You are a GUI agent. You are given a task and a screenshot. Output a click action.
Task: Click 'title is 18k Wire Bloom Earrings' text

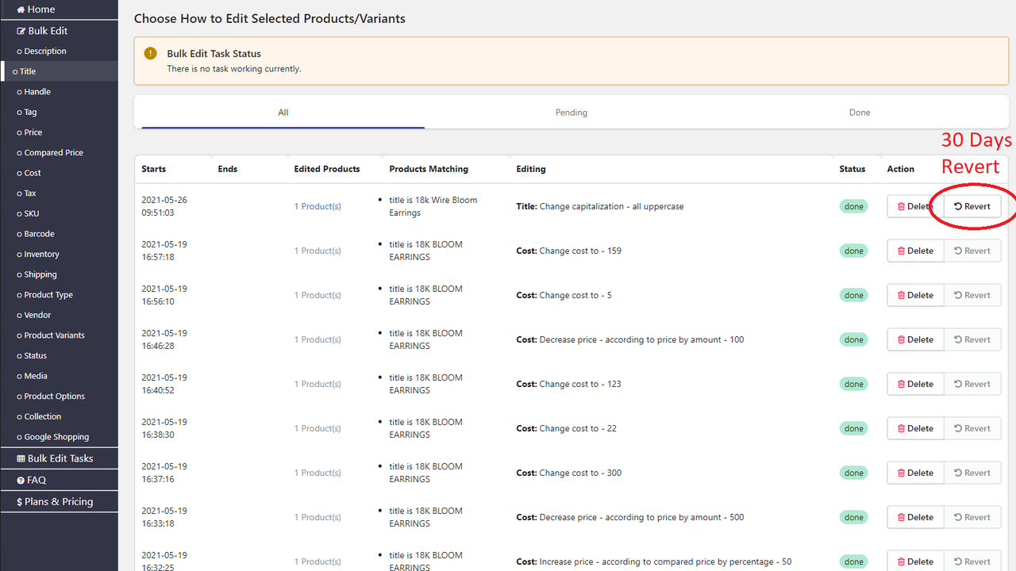coord(433,206)
